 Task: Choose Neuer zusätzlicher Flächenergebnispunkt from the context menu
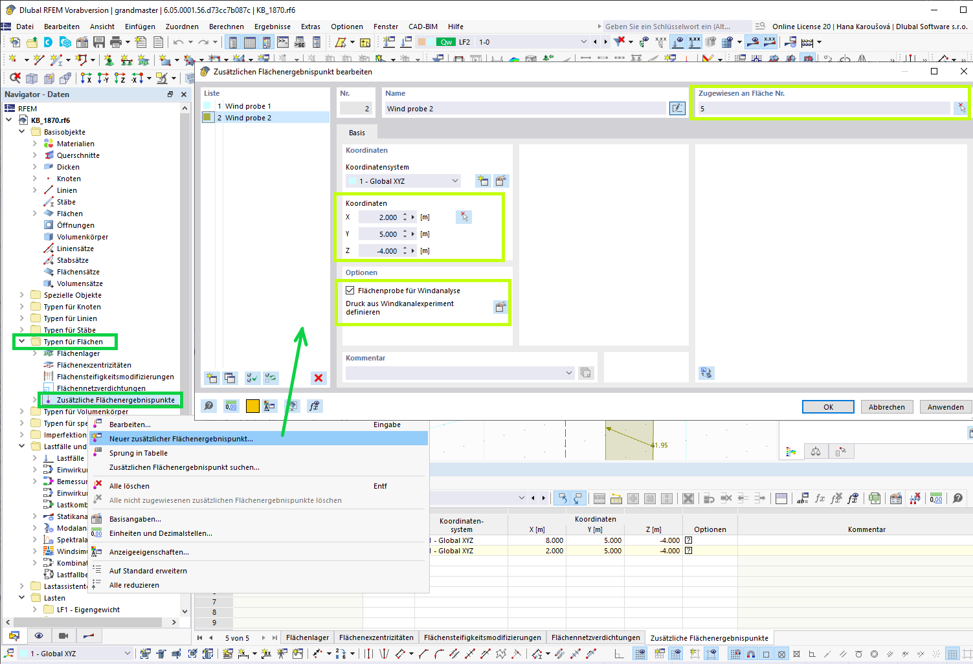[x=259, y=439]
